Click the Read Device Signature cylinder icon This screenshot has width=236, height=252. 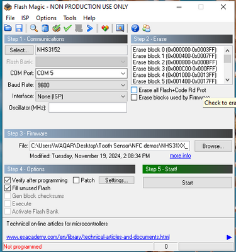tap(45, 28)
